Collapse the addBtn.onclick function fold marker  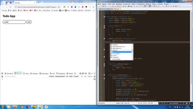[104, 38]
